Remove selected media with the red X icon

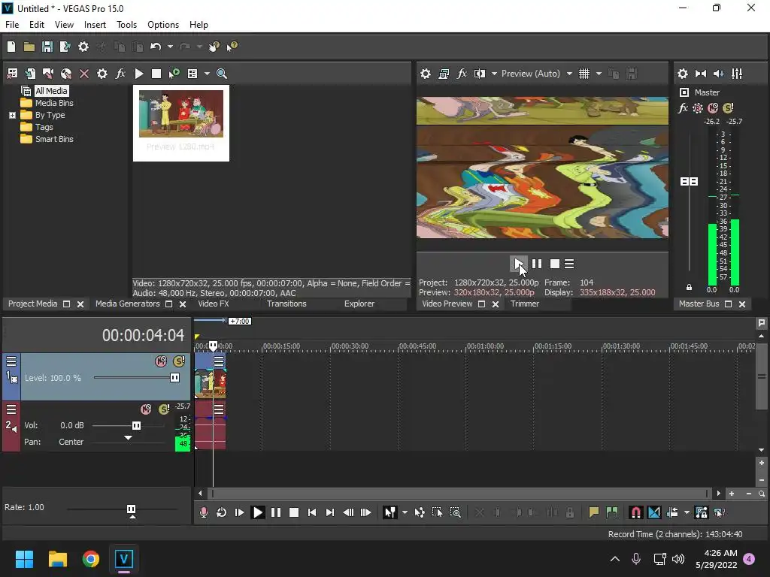point(84,74)
